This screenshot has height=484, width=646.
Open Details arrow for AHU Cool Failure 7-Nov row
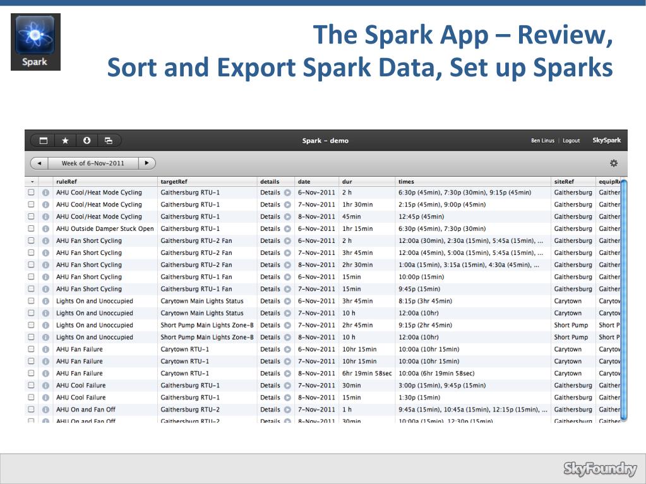[x=287, y=386]
